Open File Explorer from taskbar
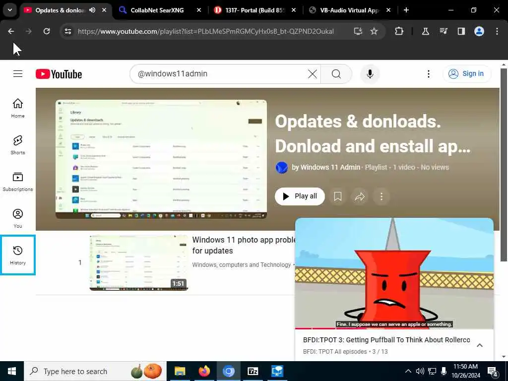The height and width of the screenshot is (381, 508). (180, 371)
